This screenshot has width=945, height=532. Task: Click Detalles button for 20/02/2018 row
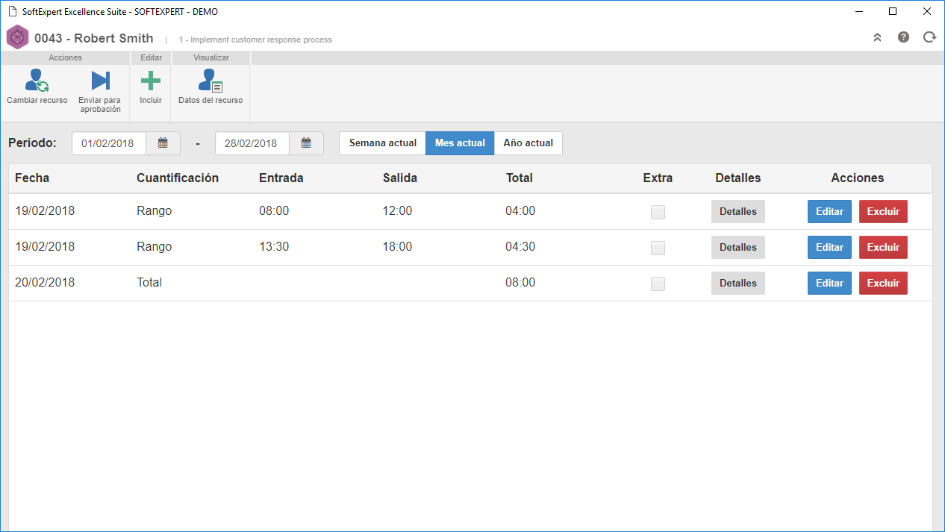tap(738, 284)
